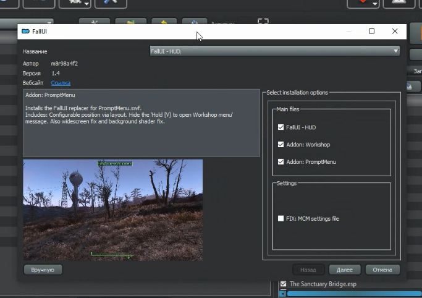
Task: Toggle The Sanctuary Bridge.esp plugin checkbox
Action: [x=283, y=284]
